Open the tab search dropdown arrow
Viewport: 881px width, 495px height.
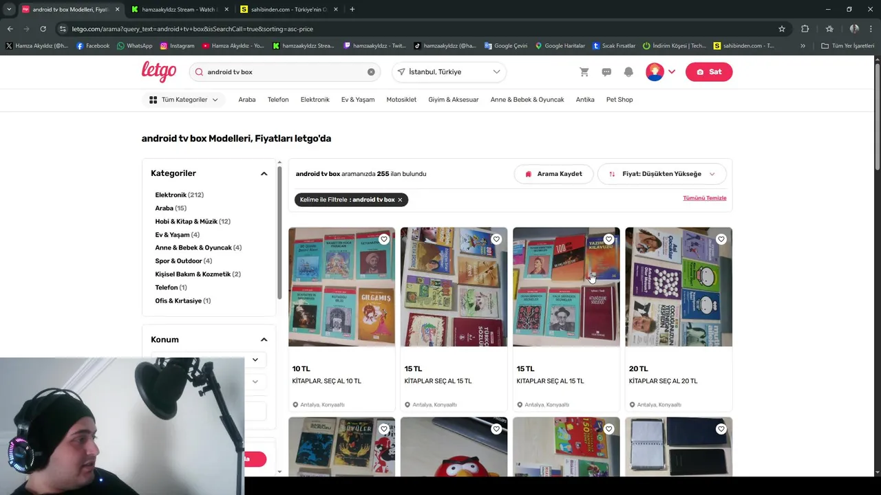(x=8, y=10)
